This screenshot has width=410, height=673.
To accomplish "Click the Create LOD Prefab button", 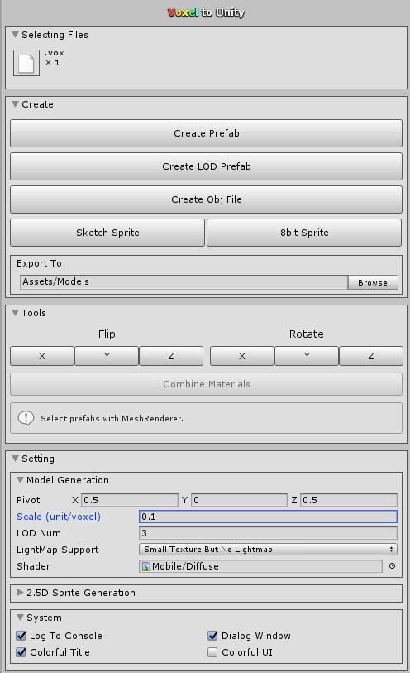I will [206, 166].
